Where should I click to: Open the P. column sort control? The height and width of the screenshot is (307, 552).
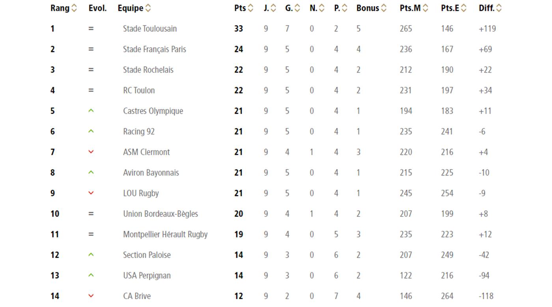point(345,7)
